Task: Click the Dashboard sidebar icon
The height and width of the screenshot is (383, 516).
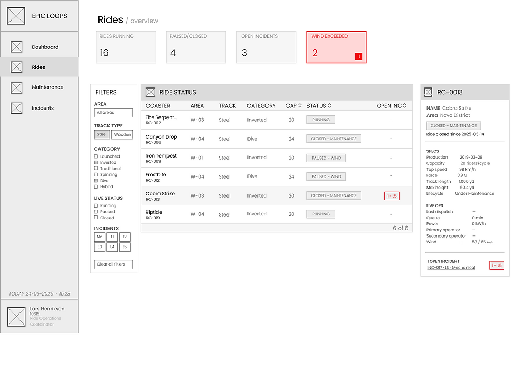Action: pos(16,47)
